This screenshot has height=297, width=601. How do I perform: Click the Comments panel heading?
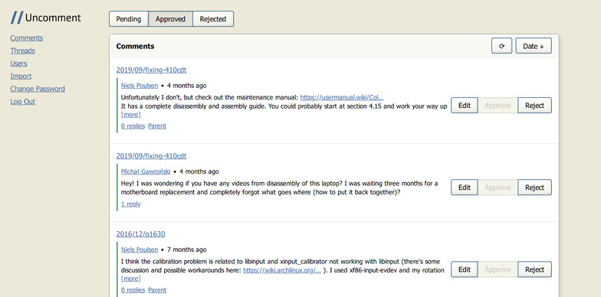135,46
